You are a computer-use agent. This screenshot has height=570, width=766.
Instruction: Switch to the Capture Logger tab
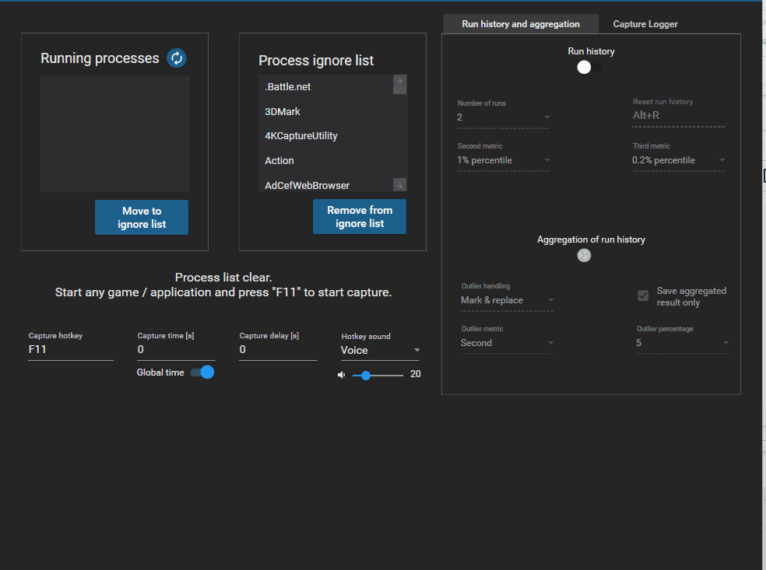(x=645, y=24)
